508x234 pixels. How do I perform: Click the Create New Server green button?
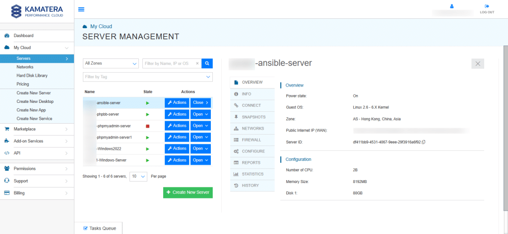[x=188, y=192]
